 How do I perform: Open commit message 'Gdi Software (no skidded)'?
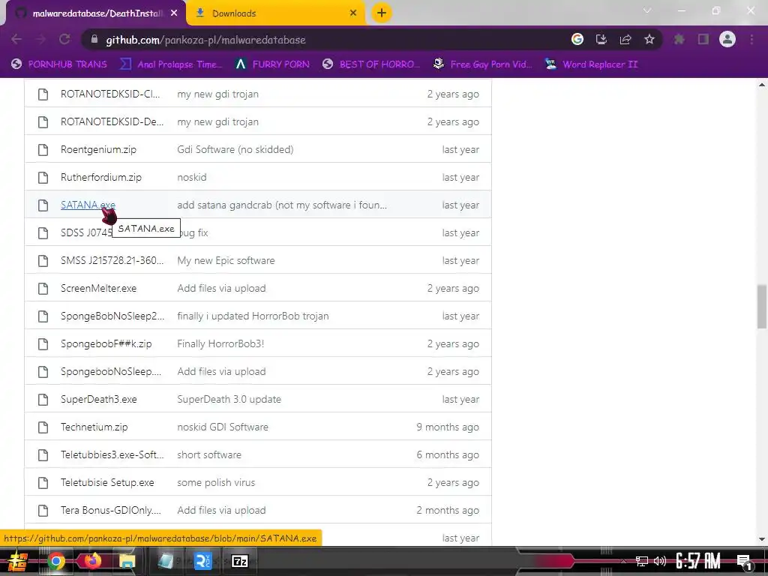pos(235,149)
